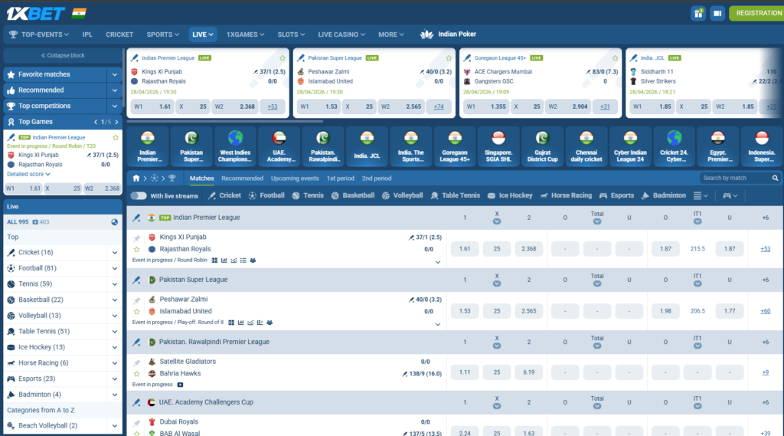The height and width of the screenshot is (436, 784).
Task: Open Pakistan Super league tile
Action: point(191,146)
